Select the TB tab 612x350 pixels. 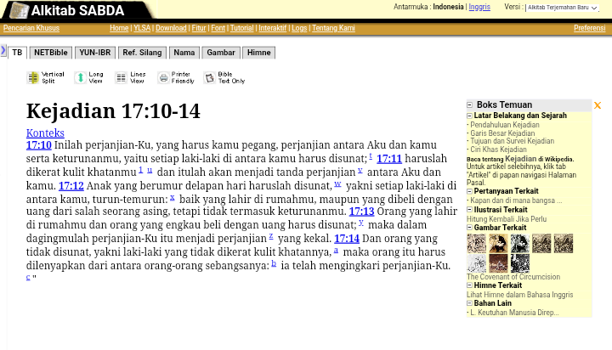pyautogui.click(x=17, y=53)
